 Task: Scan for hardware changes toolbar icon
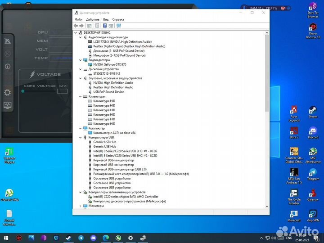[x=119, y=26]
